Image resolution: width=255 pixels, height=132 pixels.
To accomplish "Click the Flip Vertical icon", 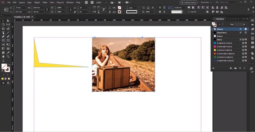I will (99, 12).
